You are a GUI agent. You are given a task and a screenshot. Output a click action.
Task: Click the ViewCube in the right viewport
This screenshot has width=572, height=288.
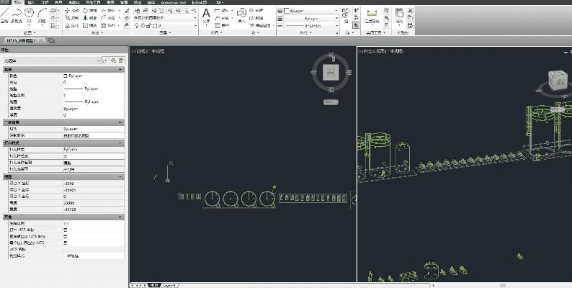pyautogui.click(x=559, y=83)
